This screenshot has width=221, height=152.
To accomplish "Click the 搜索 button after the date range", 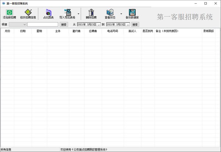I will 135,25.
